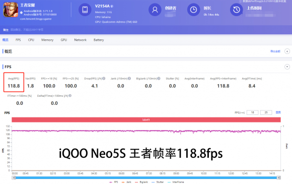Click the reset link beside FPS thresholds

click(x=278, y=112)
